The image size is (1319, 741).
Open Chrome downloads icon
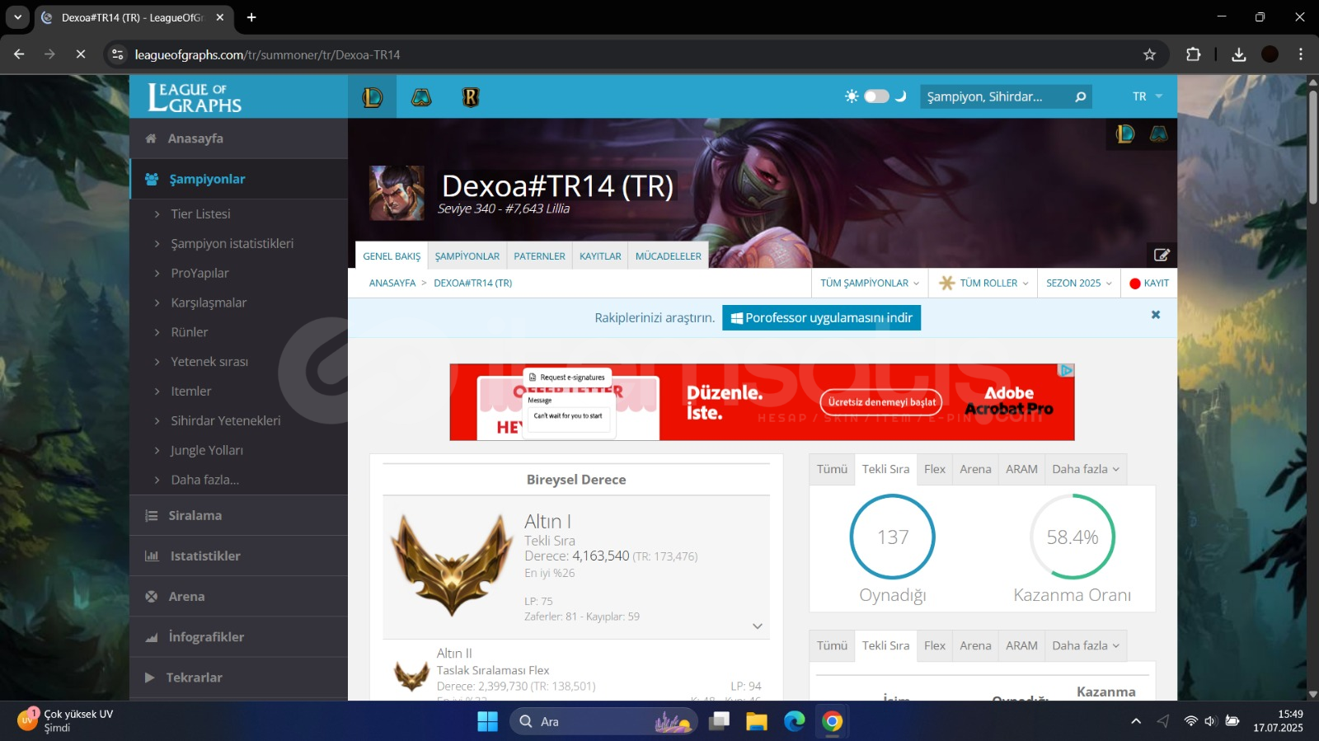[1238, 54]
